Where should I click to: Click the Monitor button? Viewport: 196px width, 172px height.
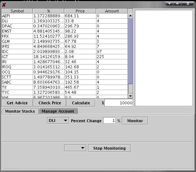[135, 121]
